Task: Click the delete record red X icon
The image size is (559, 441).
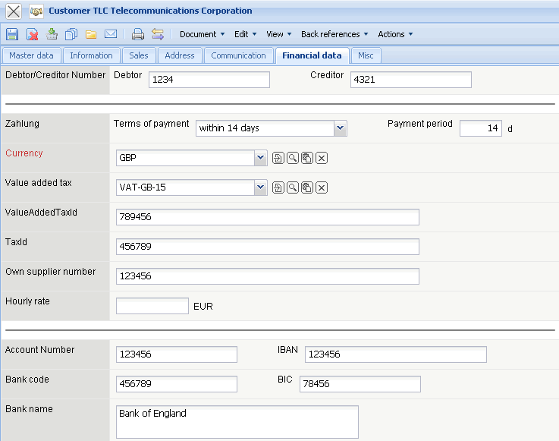Action: 33,34
